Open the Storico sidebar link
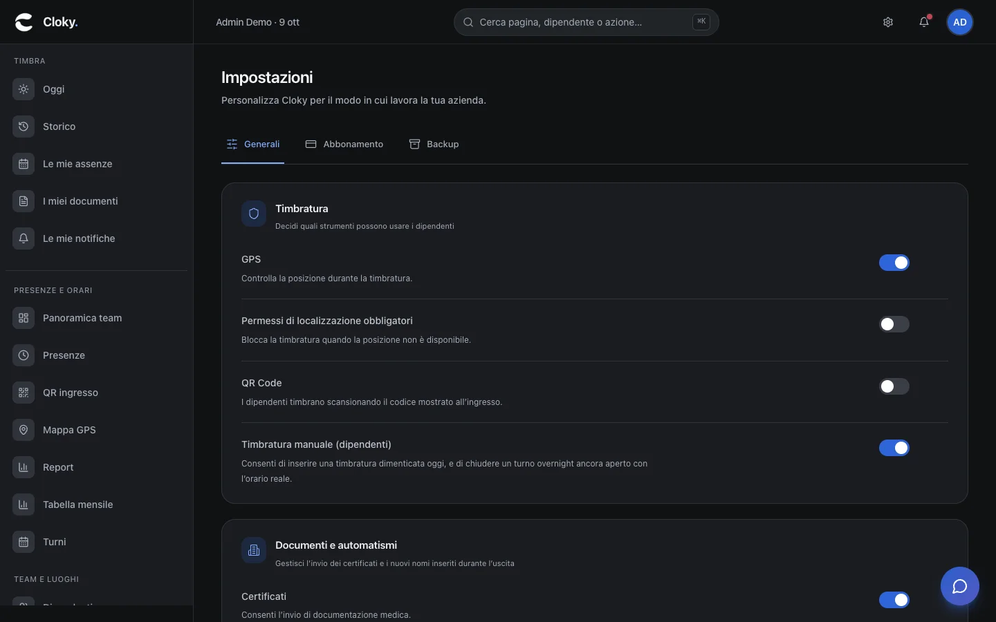This screenshot has width=996, height=622. click(97, 126)
